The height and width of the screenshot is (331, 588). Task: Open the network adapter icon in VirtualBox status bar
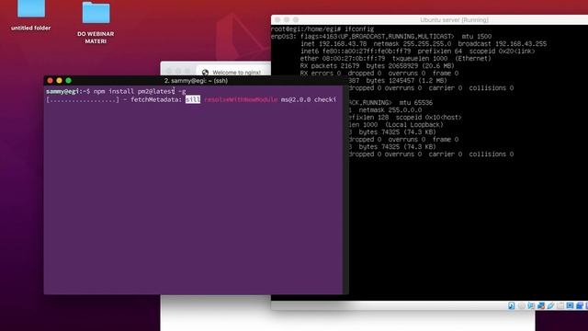coord(541,306)
